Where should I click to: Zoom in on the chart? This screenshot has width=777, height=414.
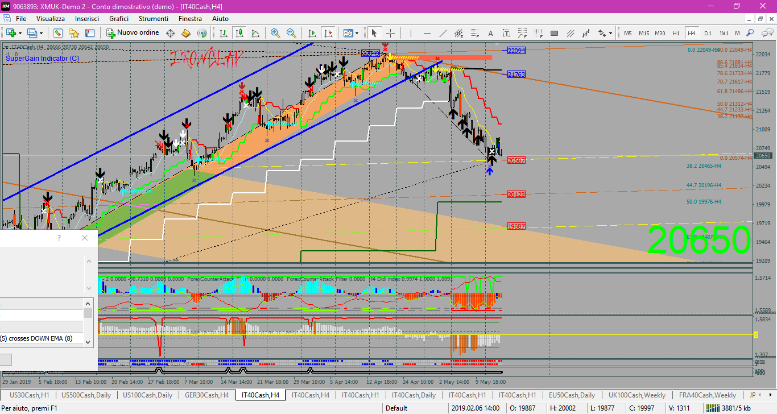coord(275,33)
